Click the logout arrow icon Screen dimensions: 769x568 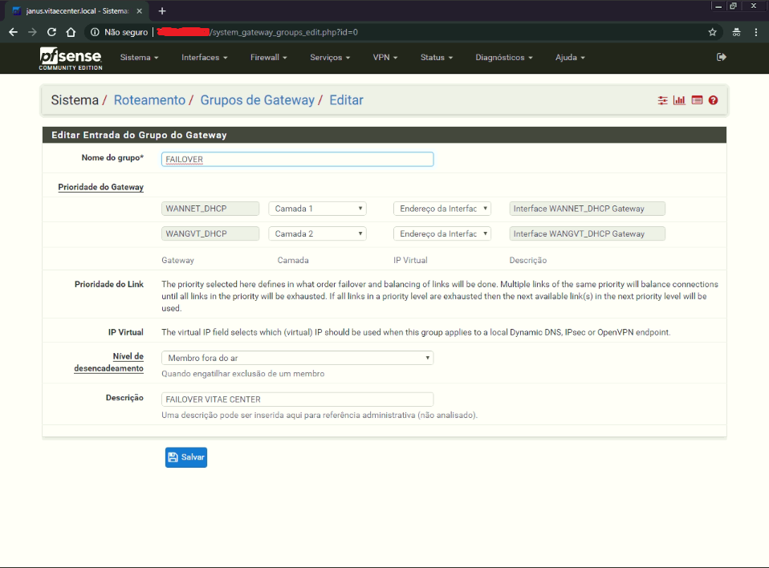pyautogui.click(x=721, y=57)
